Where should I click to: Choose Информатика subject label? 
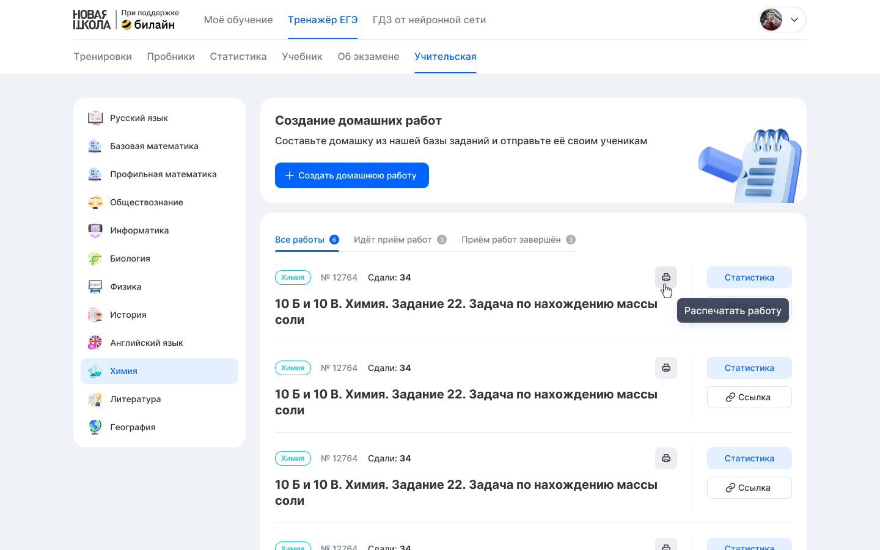point(139,230)
